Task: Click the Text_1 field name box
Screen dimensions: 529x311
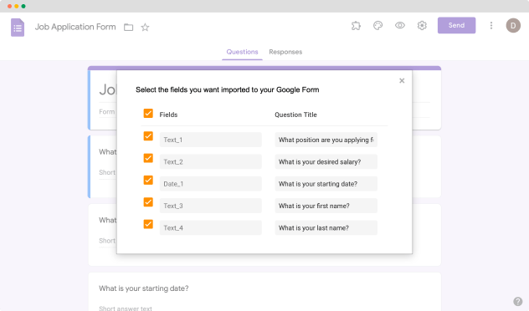Action: click(211, 140)
